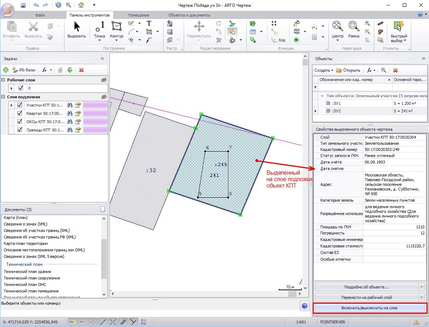Image resolution: width=429 pixels, height=327 pixels.
Task: Select the Выделить arrow tool
Action: tap(77, 30)
